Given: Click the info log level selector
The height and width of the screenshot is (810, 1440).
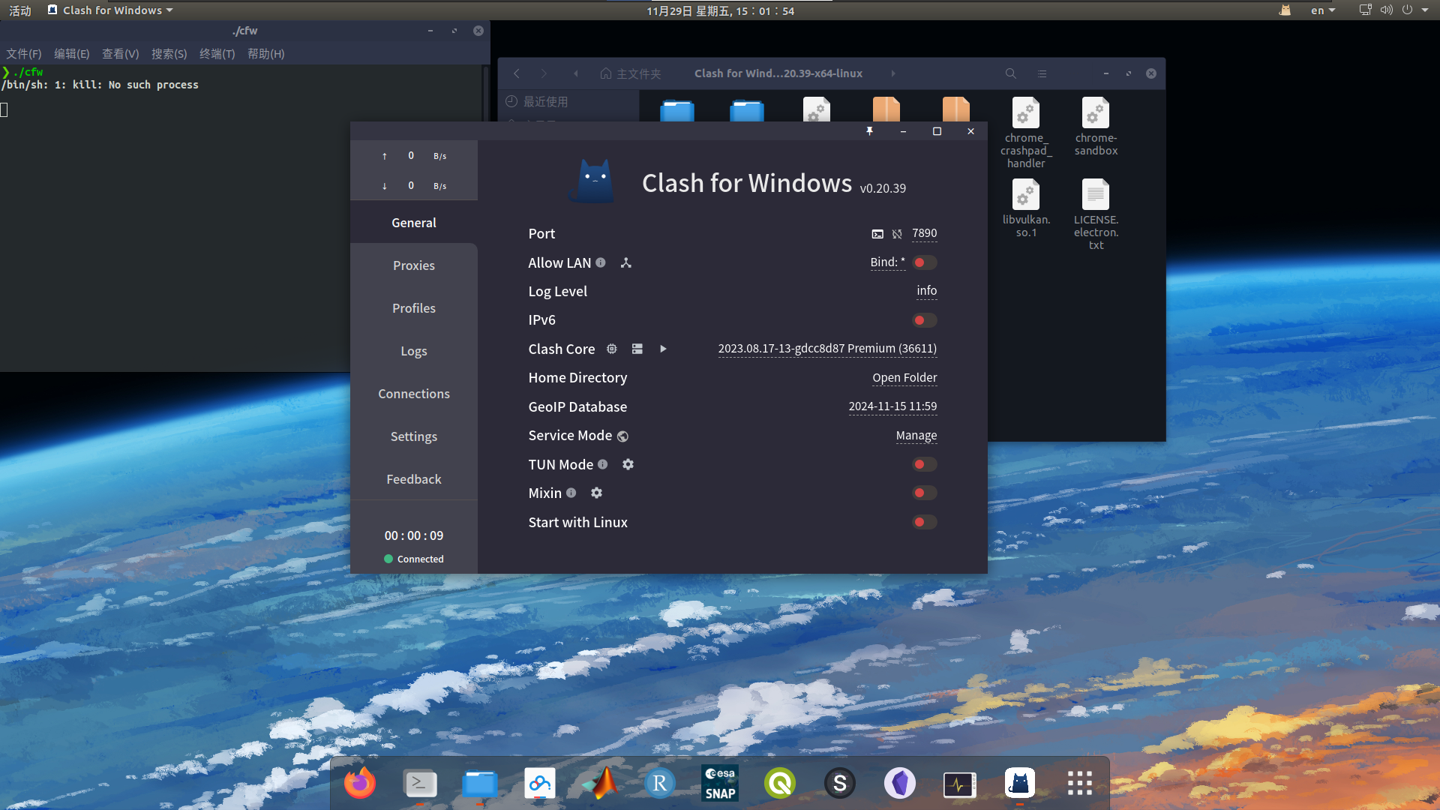Looking at the screenshot, I should [927, 291].
